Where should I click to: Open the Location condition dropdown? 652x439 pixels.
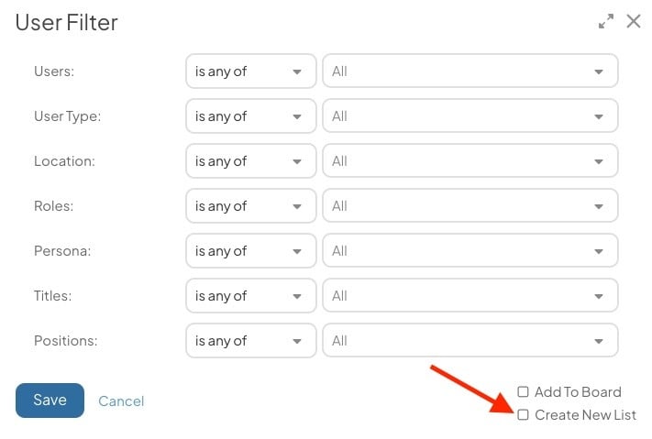(x=250, y=161)
